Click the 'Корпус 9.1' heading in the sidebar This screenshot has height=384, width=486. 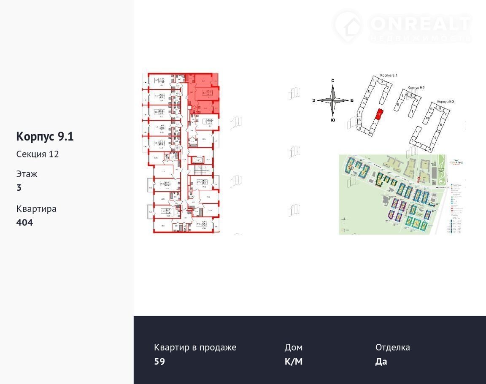tap(45, 136)
